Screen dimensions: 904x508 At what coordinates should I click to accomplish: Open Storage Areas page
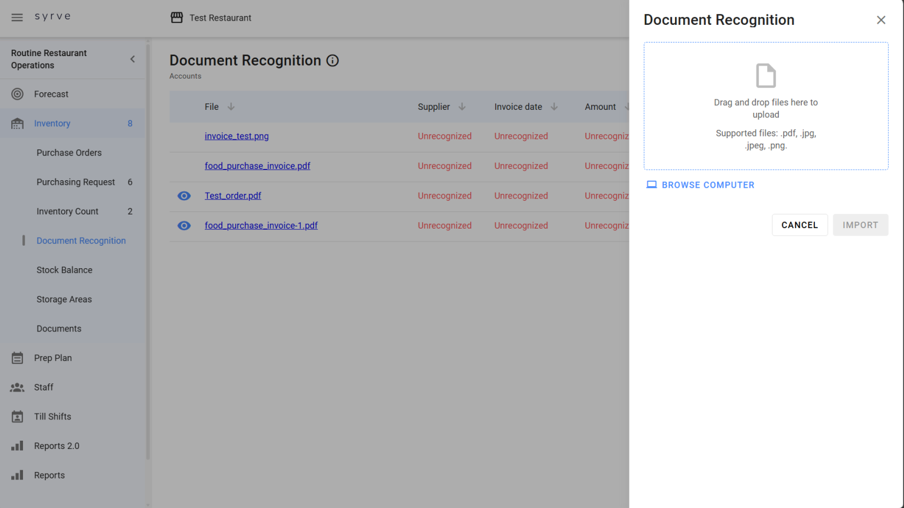pos(64,299)
